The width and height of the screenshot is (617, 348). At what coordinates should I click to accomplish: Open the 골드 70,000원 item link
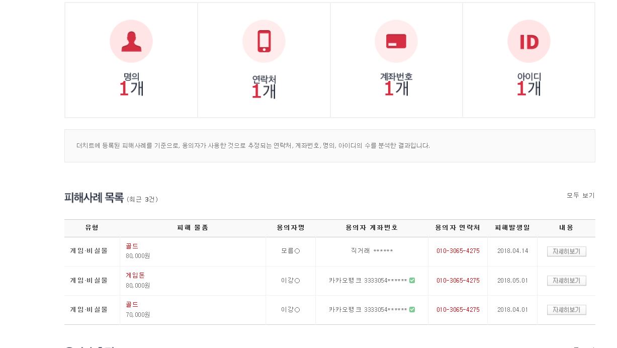132,305
